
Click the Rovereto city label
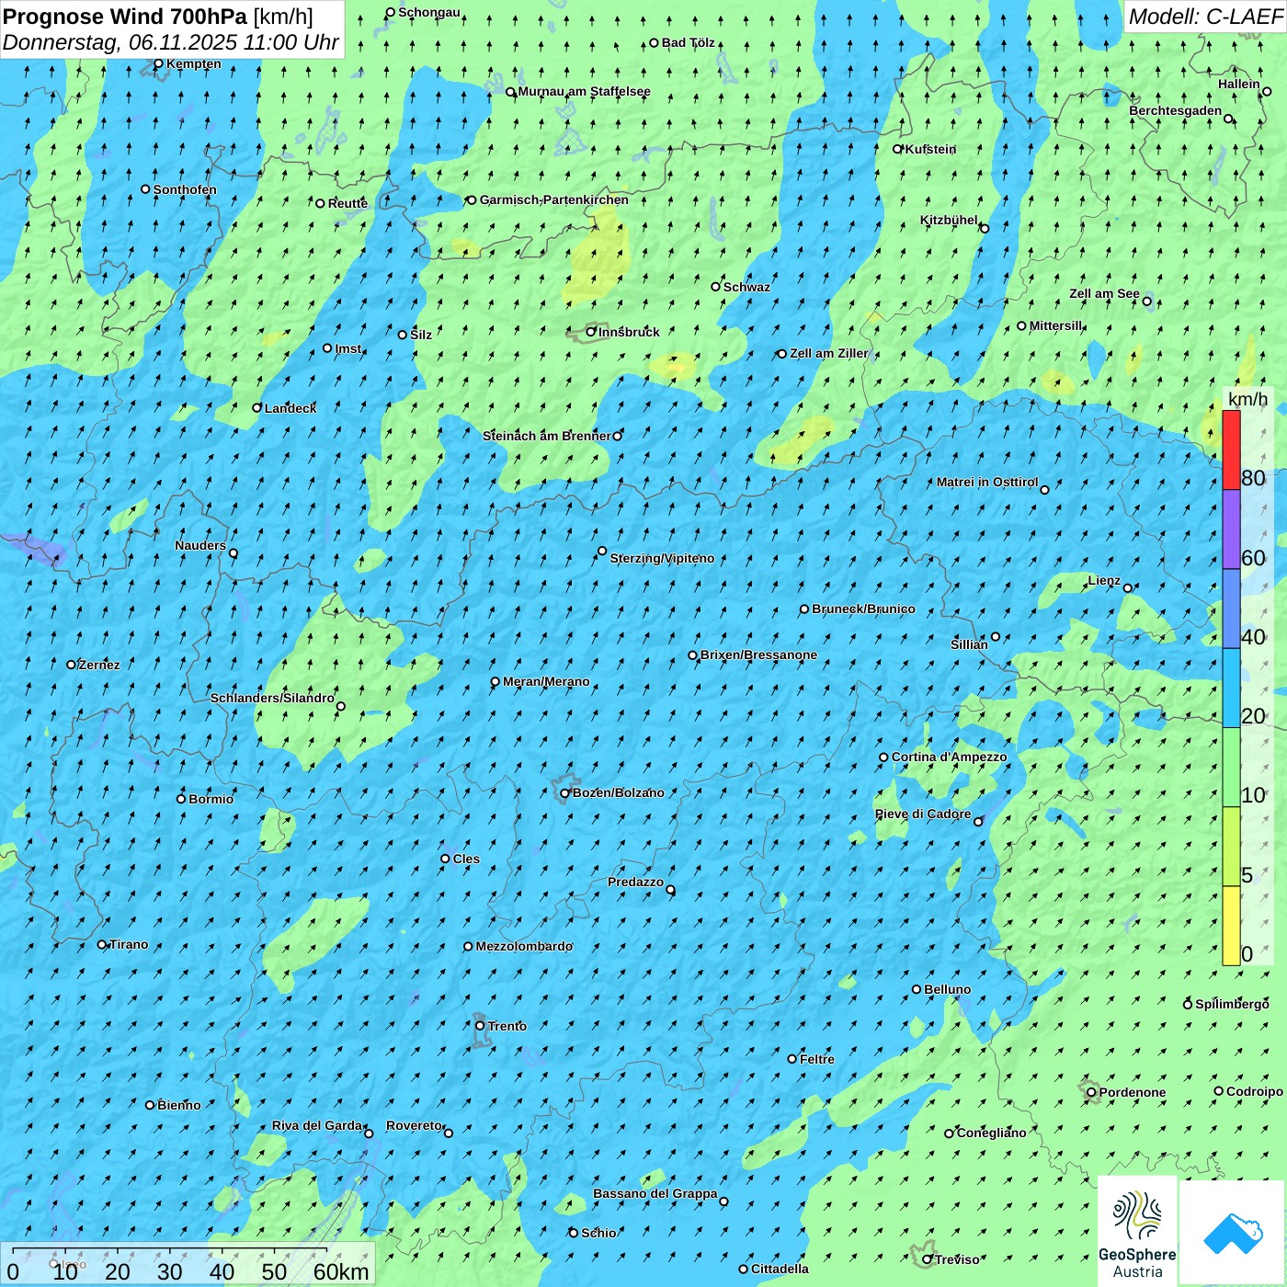(x=415, y=1125)
